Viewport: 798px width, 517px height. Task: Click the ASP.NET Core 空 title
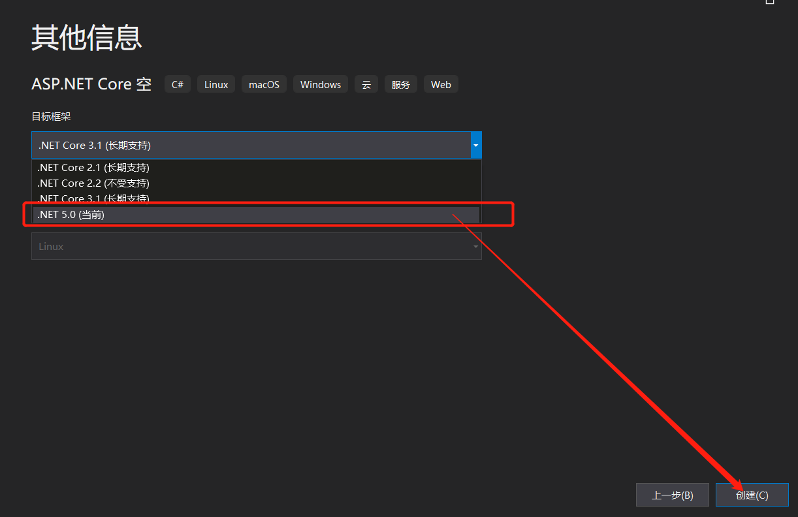pos(91,84)
